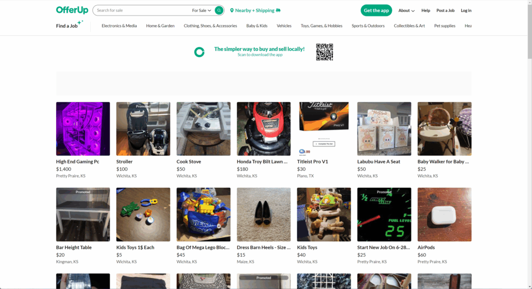Screen dimensions: 532x289
Task: Click Maize, KS location text
Action: 245,262
